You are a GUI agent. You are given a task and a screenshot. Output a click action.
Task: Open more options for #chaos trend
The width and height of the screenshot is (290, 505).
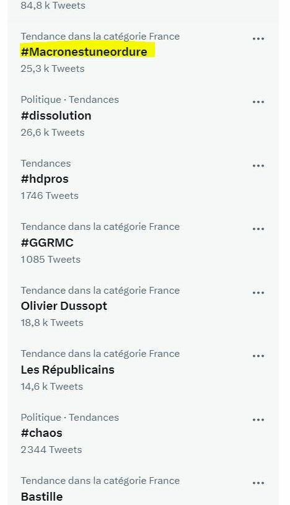[x=258, y=420]
